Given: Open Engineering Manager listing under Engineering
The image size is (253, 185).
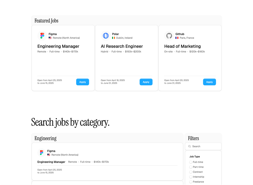Looking at the screenshot, I should click(x=51, y=162).
